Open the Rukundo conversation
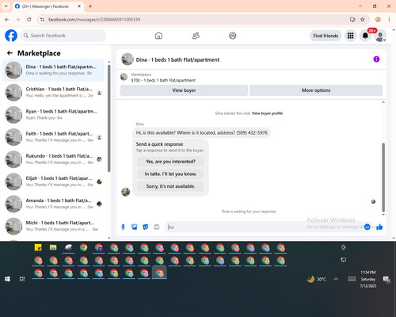Screen dimensions: 396x317 coord(53,159)
